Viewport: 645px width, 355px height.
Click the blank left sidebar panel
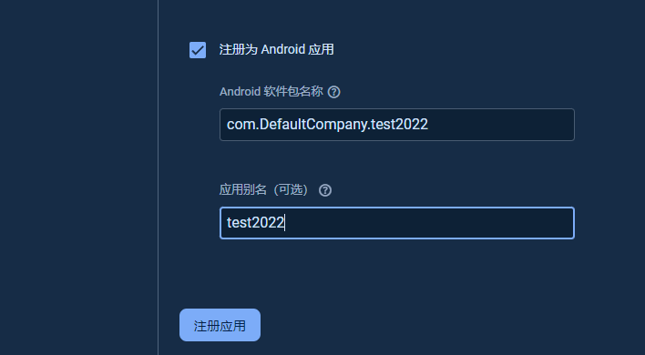point(78,177)
